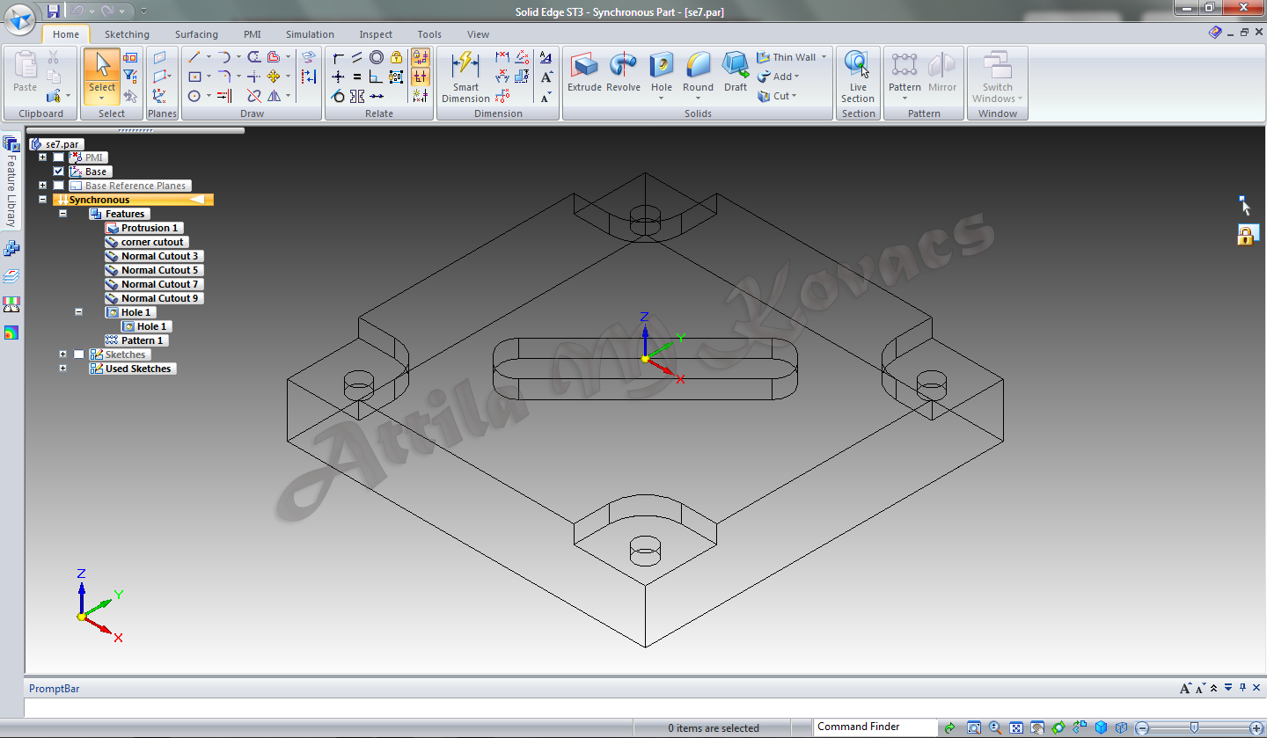Click the se7.par root node
Viewport: 1267px width, 738px height.
click(57, 143)
